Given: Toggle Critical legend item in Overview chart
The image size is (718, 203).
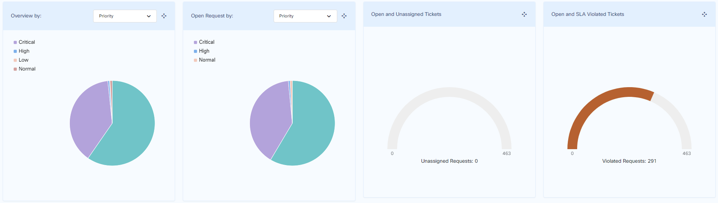Looking at the screenshot, I should [x=26, y=42].
